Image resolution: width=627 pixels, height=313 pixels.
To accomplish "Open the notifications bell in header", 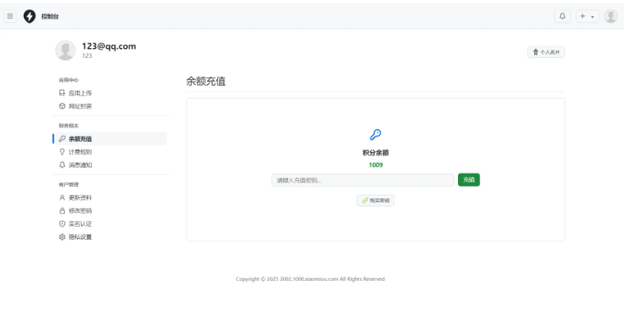I will tap(562, 16).
